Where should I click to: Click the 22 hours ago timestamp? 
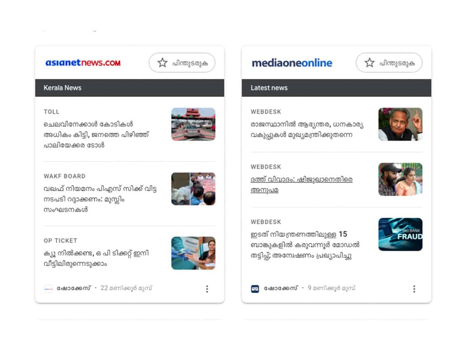click(x=126, y=288)
